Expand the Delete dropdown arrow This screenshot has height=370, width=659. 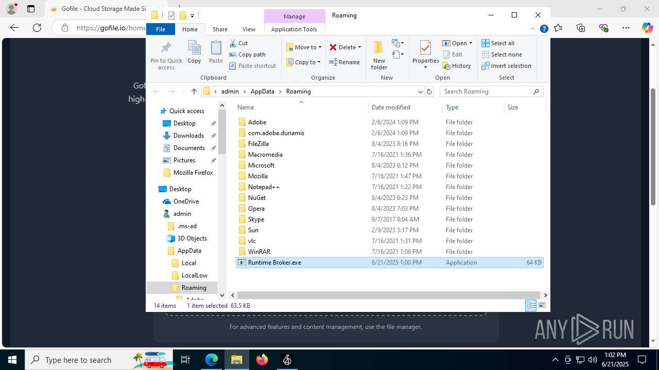point(359,47)
